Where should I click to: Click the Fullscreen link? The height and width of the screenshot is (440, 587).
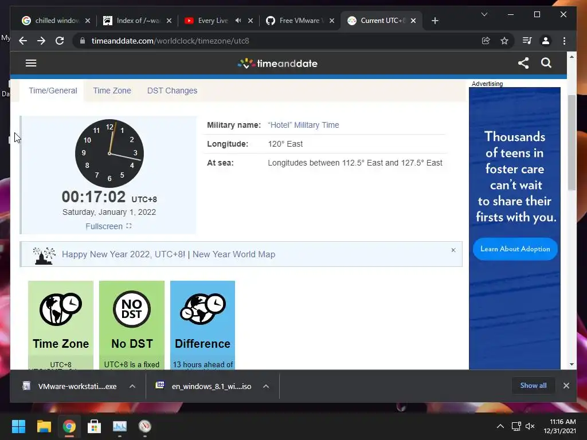click(104, 226)
